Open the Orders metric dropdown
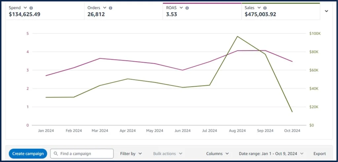This screenshot has width=338, height=162. 105,8
